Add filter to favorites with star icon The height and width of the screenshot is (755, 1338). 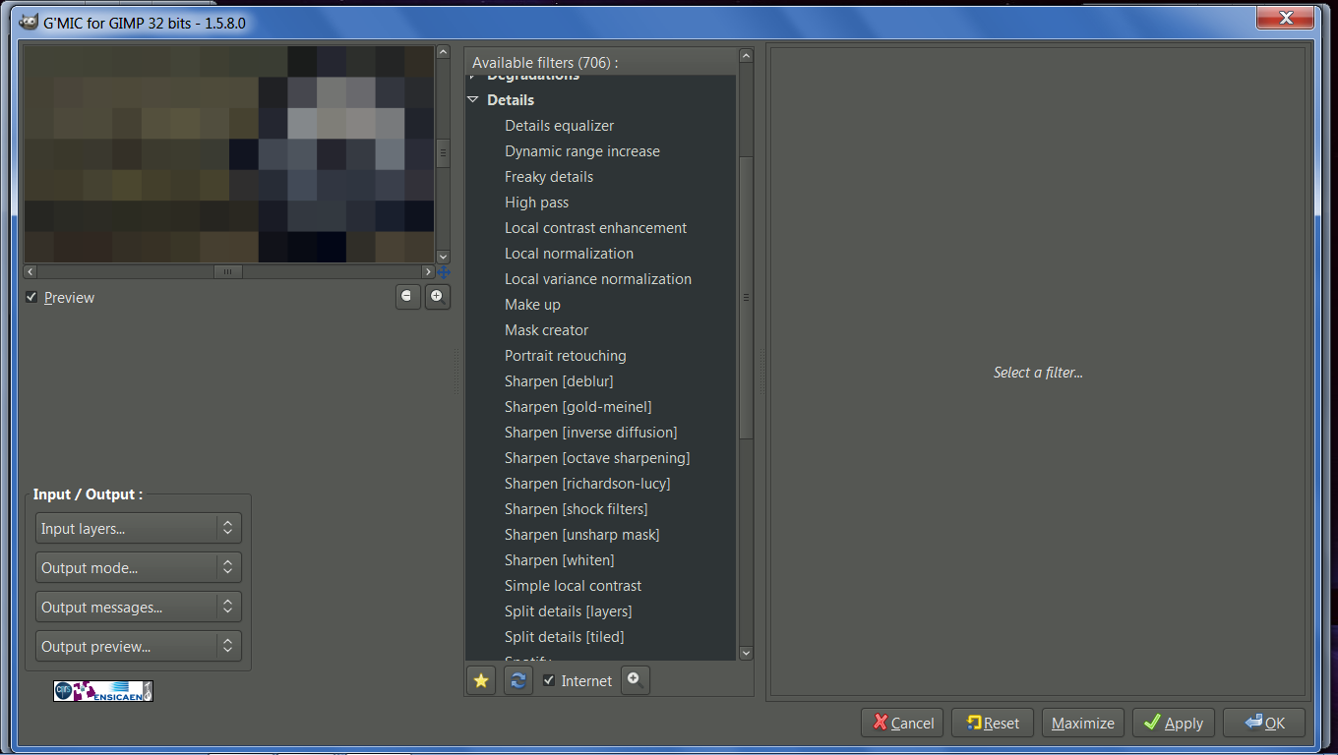tap(480, 680)
